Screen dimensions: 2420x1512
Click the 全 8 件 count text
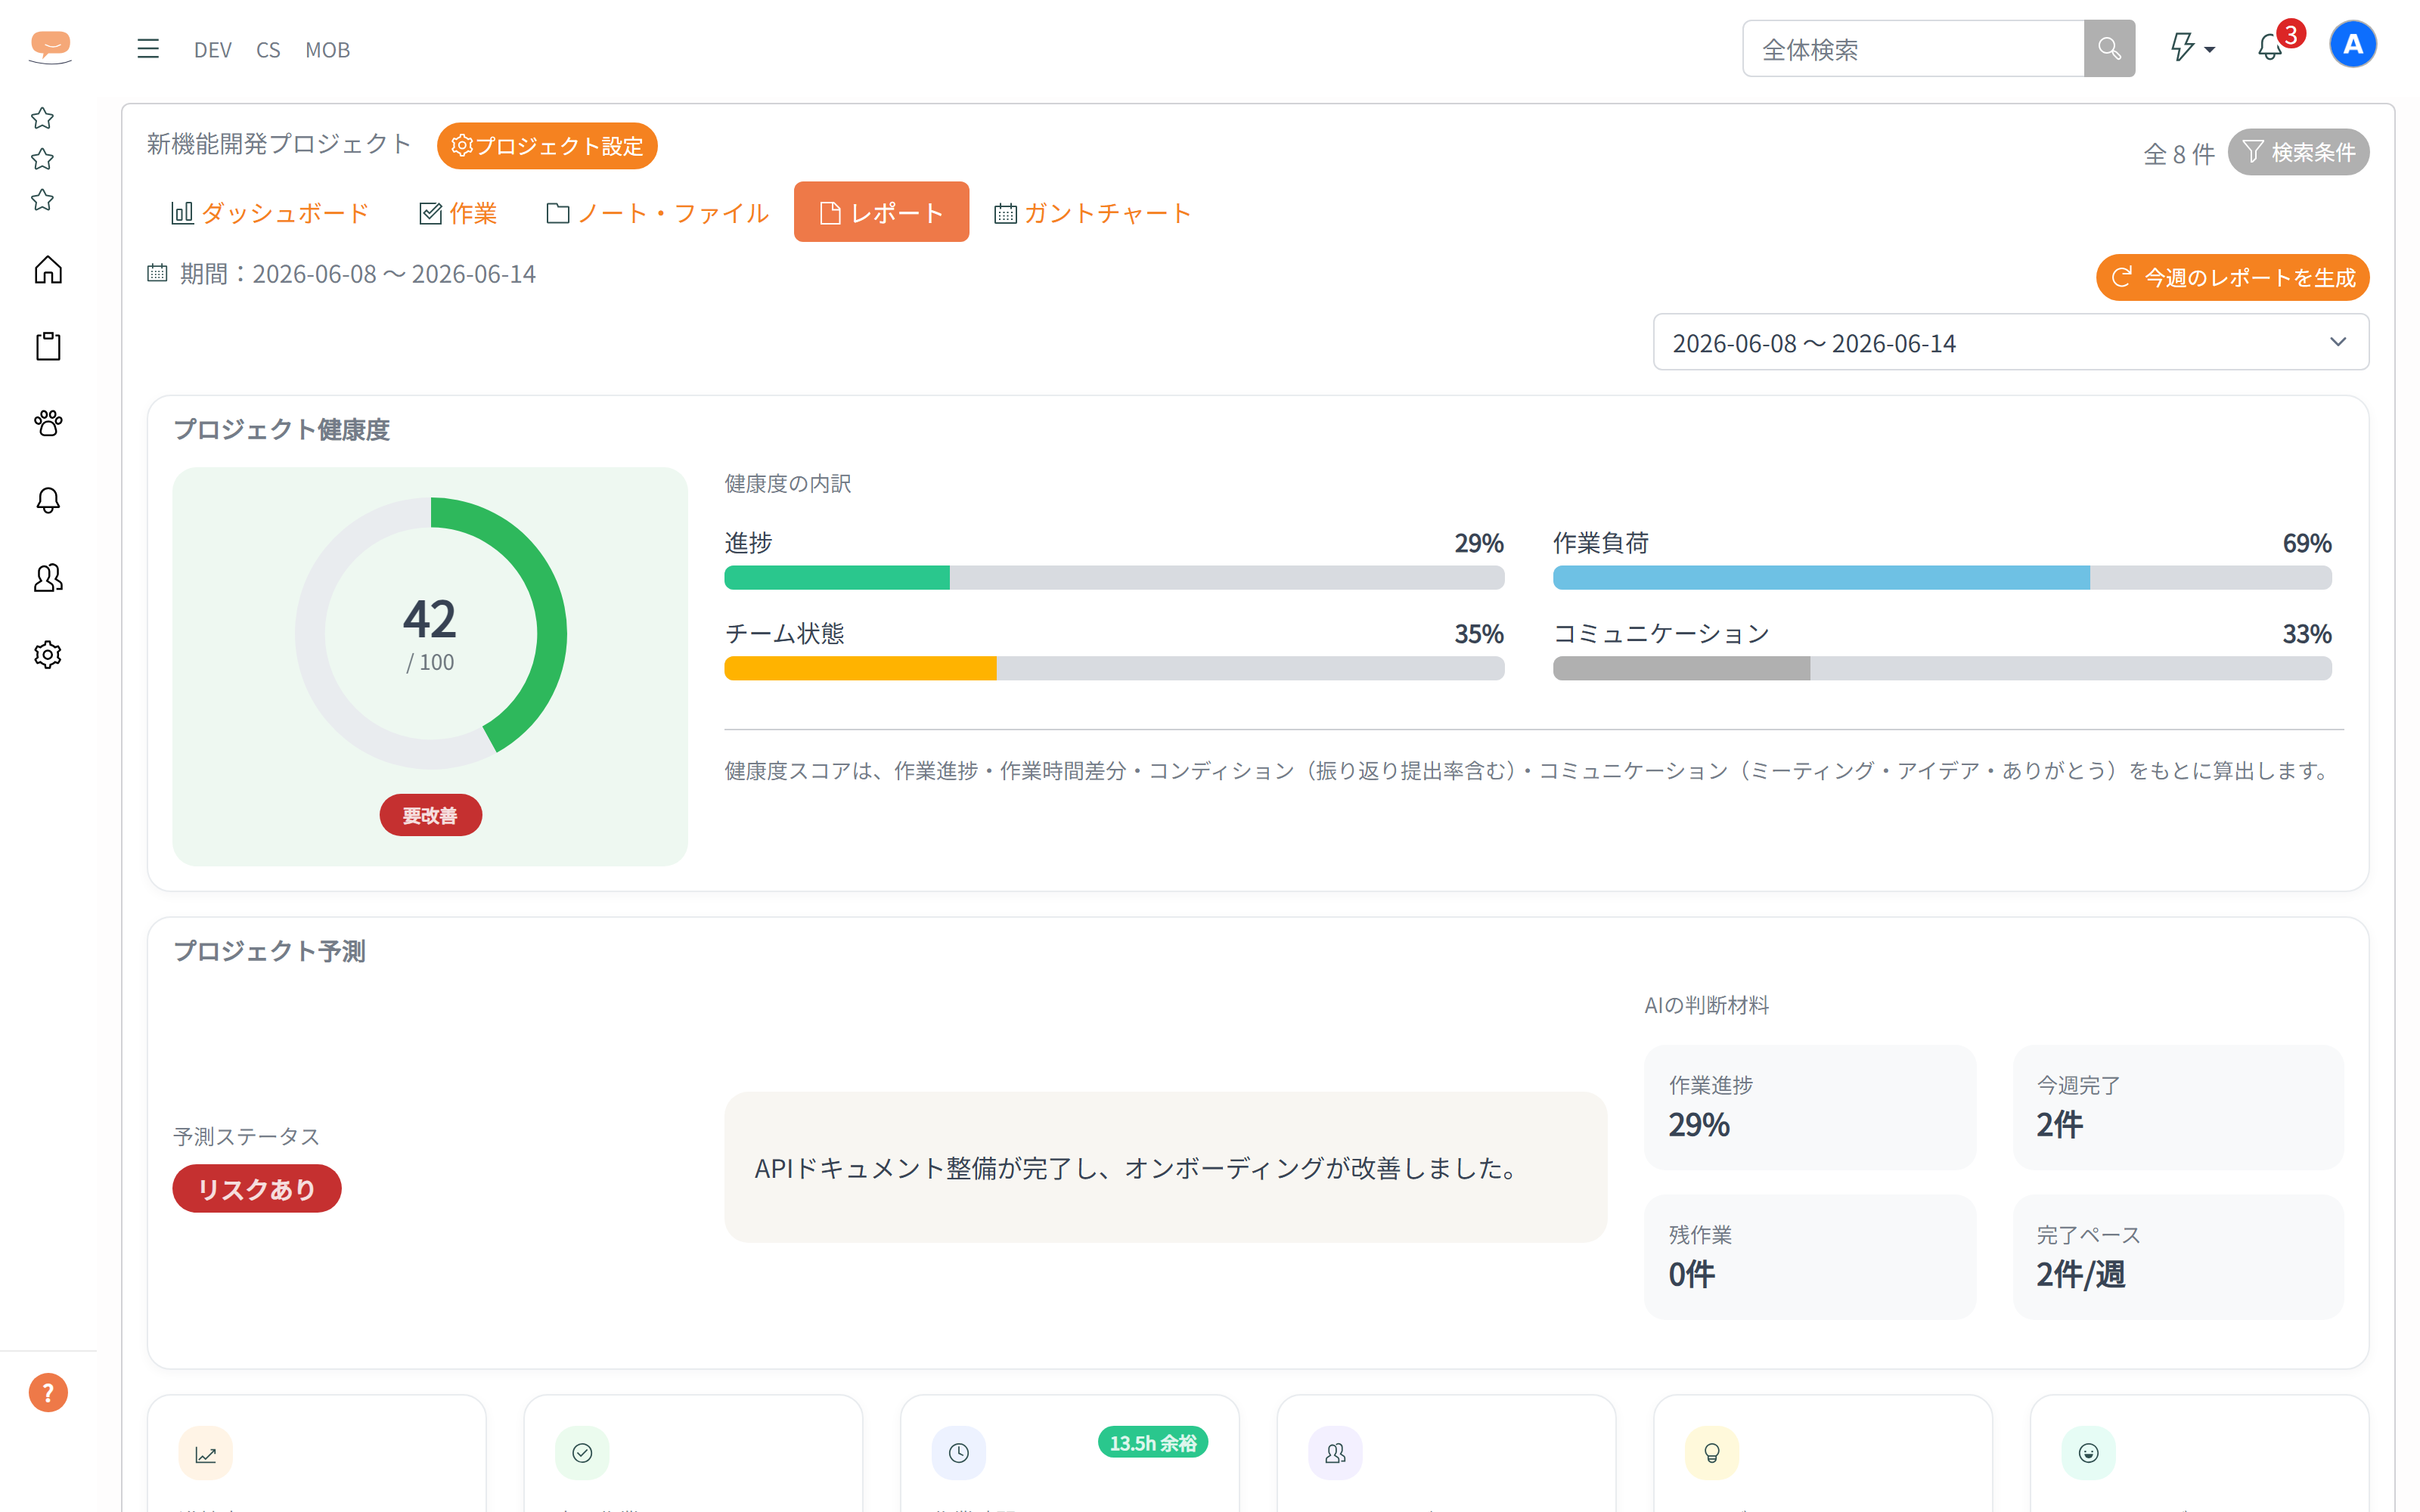click(2178, 154)
